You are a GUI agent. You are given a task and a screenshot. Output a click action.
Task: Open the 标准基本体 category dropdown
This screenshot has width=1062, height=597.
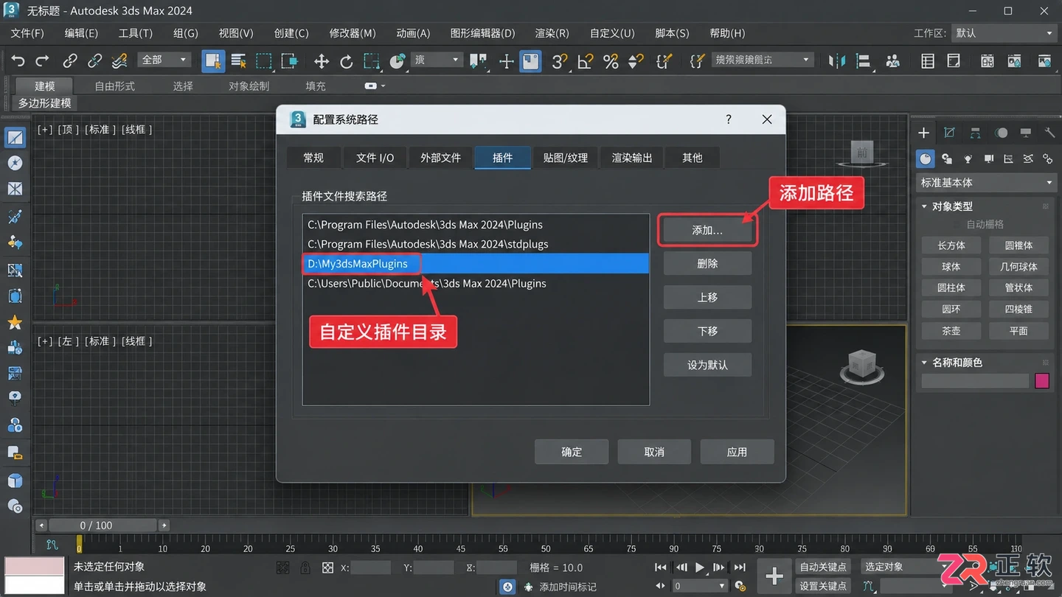(986, 183)
